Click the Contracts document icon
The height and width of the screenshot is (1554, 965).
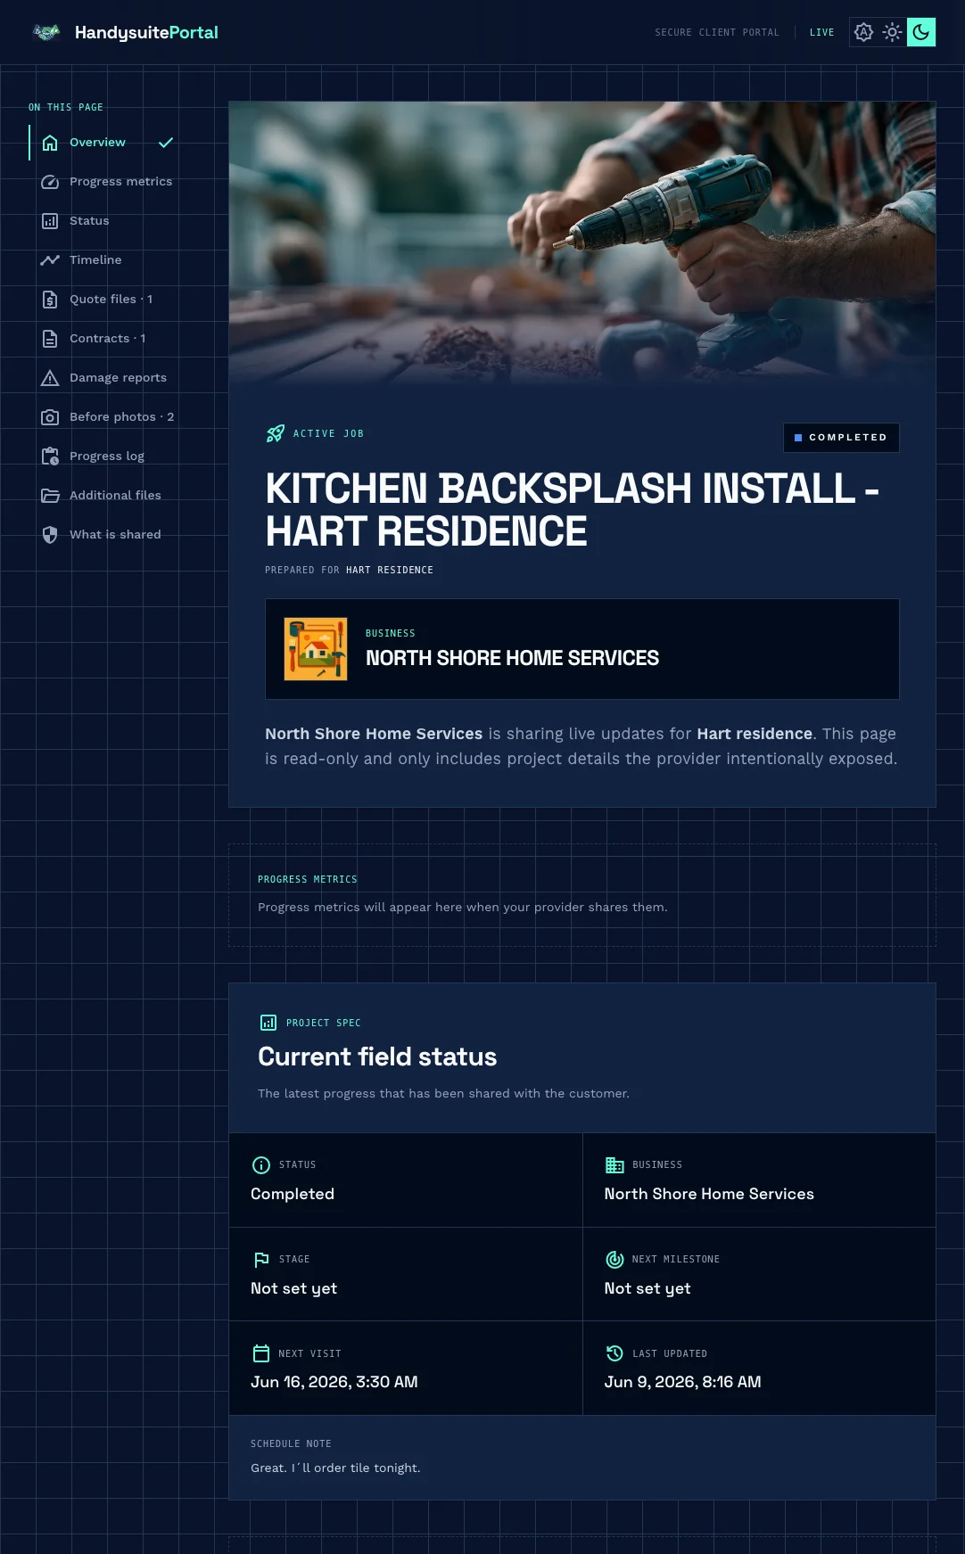point(50,339)
